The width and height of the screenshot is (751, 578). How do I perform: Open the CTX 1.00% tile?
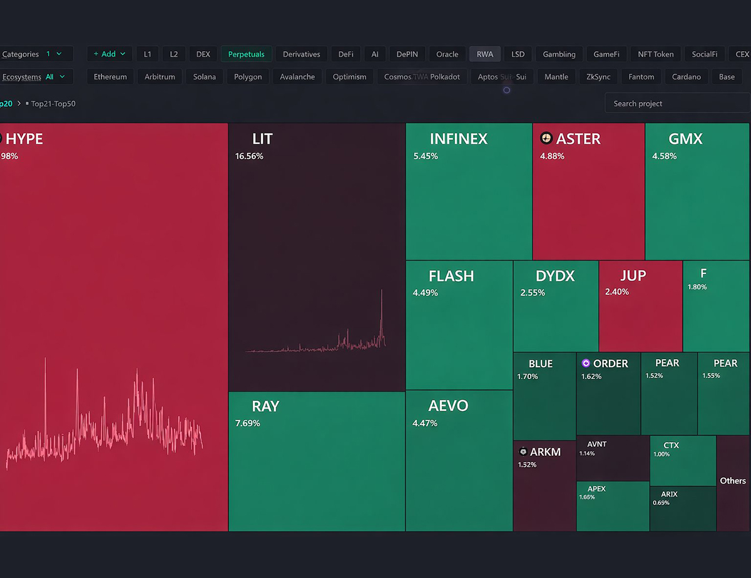tap(683, 461)
